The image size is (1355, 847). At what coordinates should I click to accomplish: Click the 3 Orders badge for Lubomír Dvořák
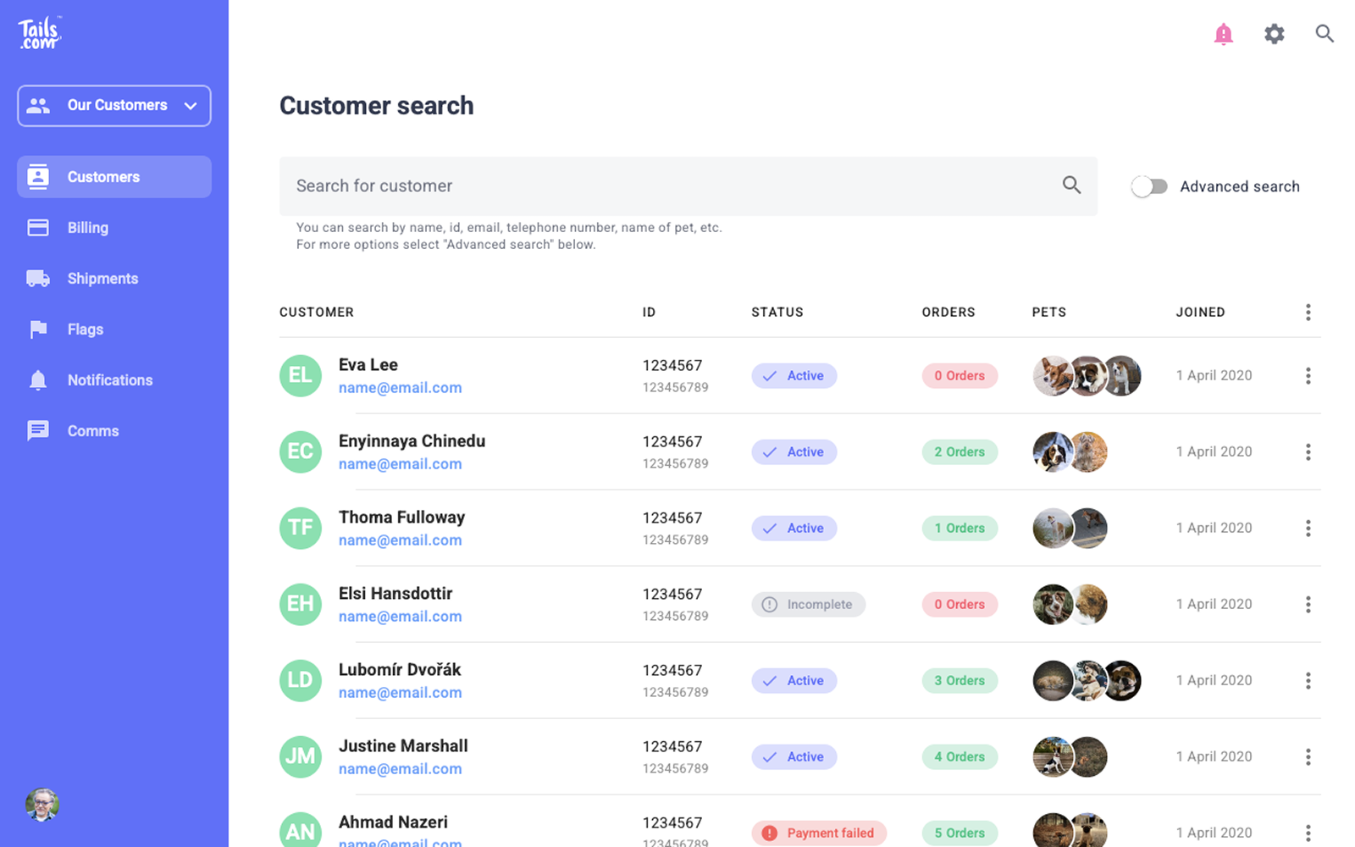[x=960, y=680]
